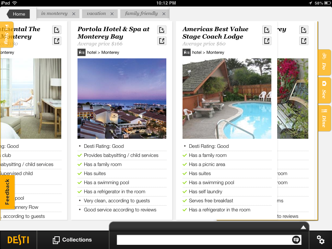Share the InterContinental The Monterey card
Screen dimensions: 332x249
click(57, 41)
